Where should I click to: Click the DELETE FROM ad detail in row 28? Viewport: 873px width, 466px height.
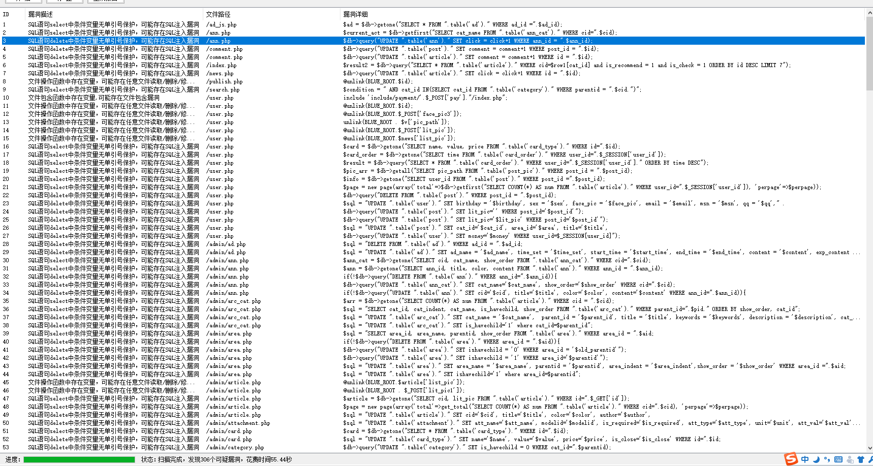pyautogui.click(x=432, y=244)
